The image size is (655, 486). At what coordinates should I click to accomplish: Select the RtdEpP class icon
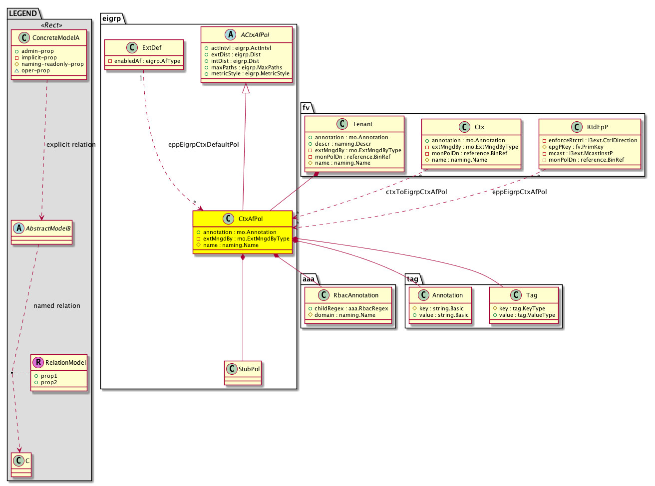click(x=577, y=127)
